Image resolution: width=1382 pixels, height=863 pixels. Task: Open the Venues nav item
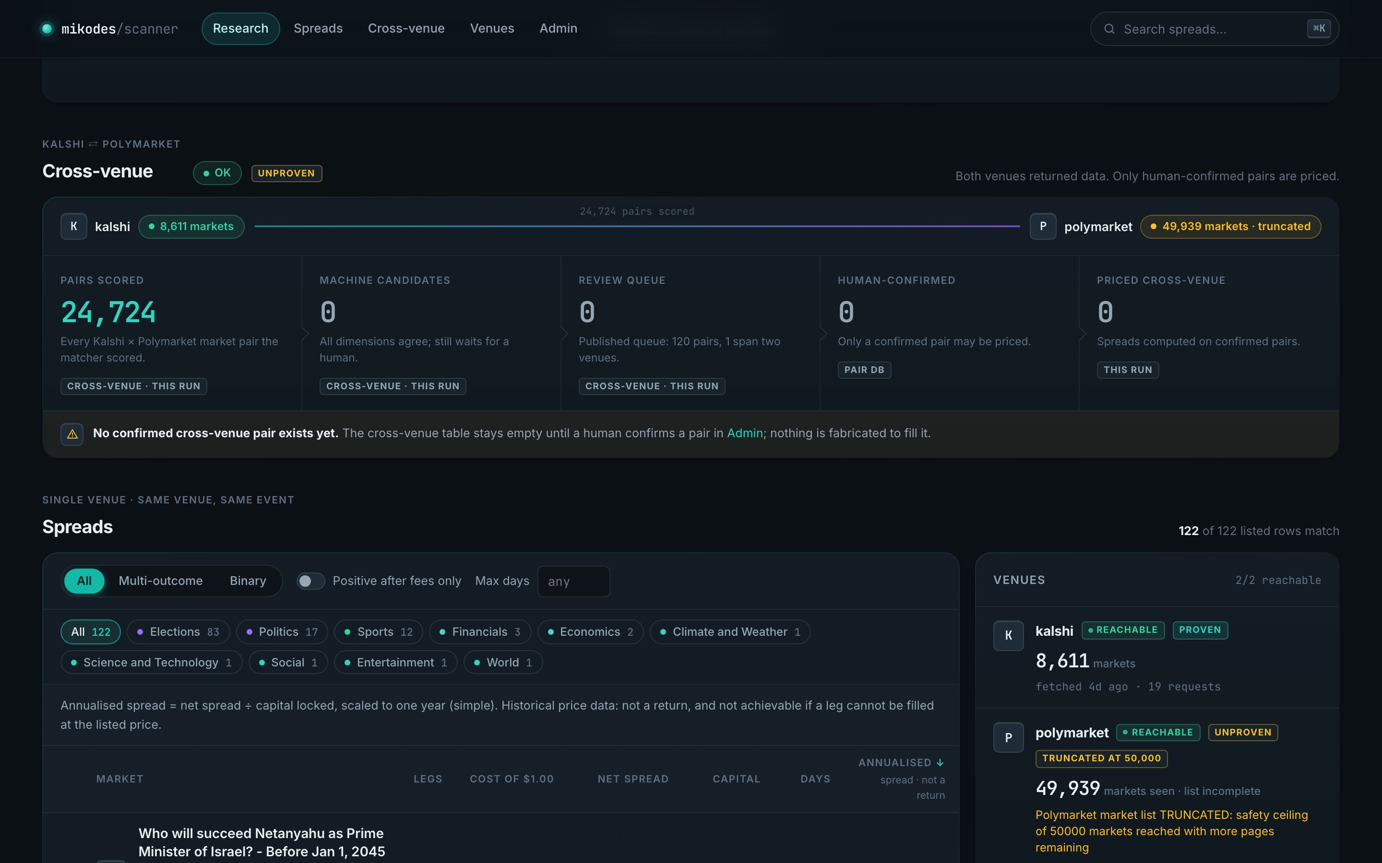click(x=492, y=29)
